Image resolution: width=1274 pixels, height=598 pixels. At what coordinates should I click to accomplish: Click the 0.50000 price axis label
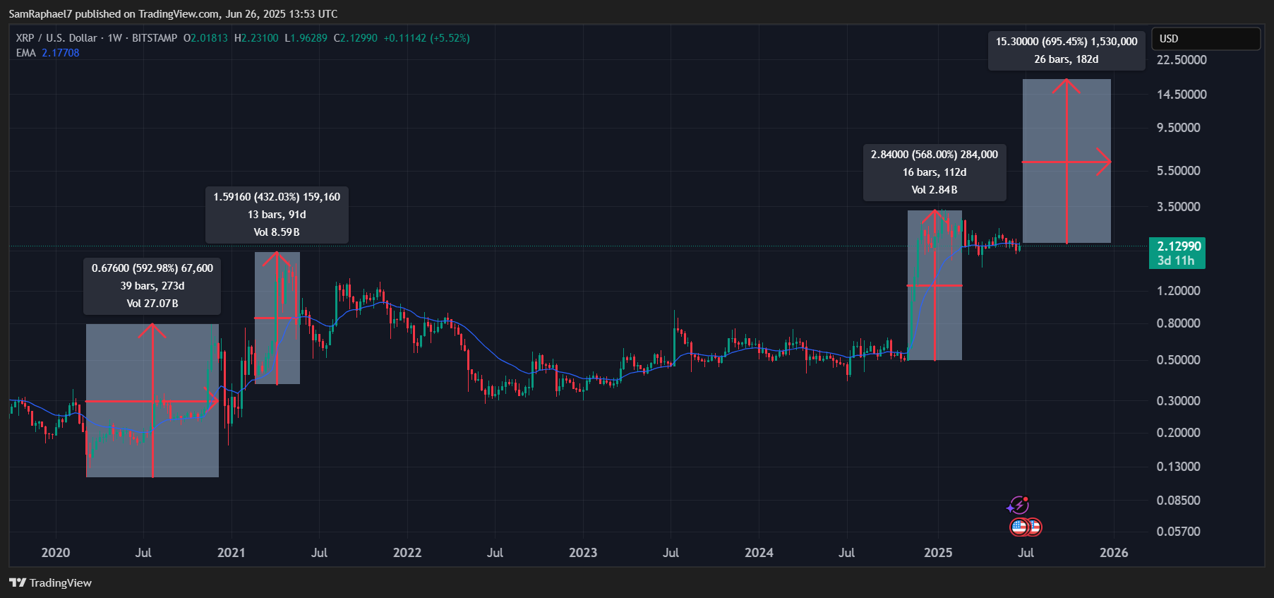point(1179,360)
